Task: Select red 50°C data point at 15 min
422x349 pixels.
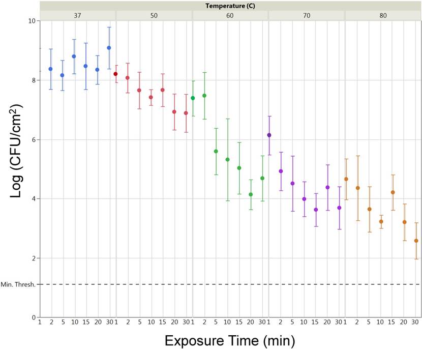Action: (x=163, y=90)
